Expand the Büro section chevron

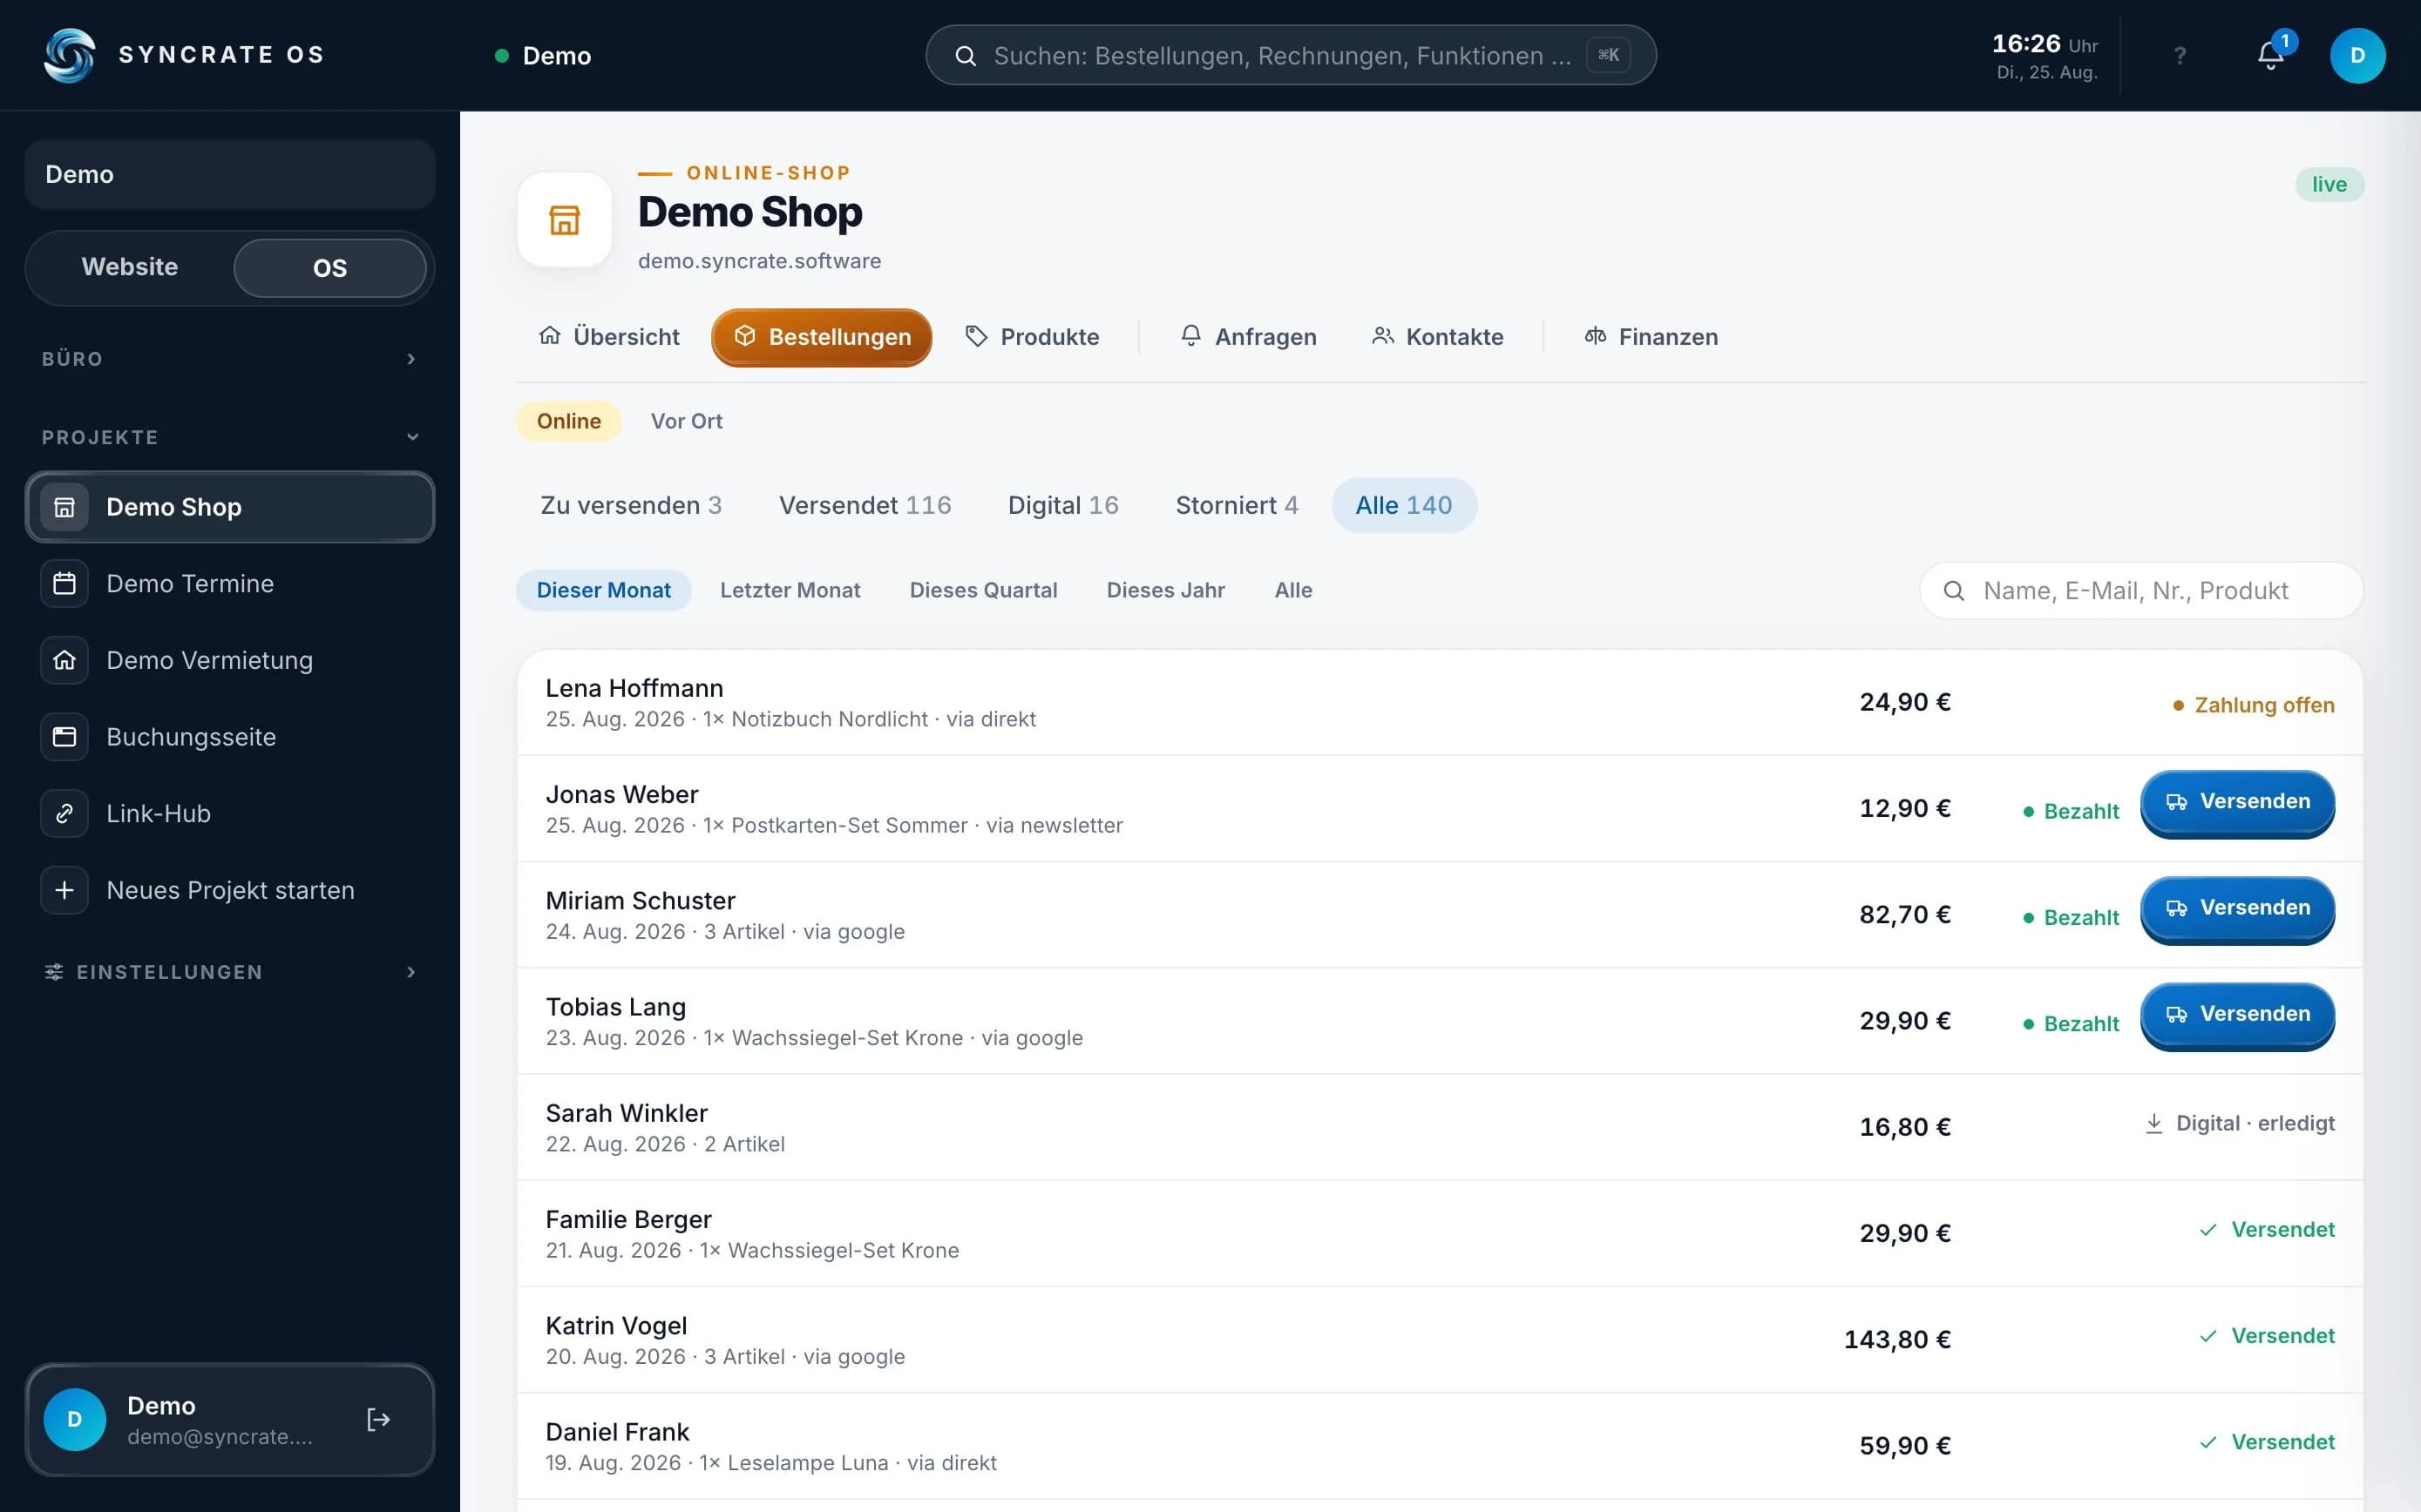tap(411, 359)
